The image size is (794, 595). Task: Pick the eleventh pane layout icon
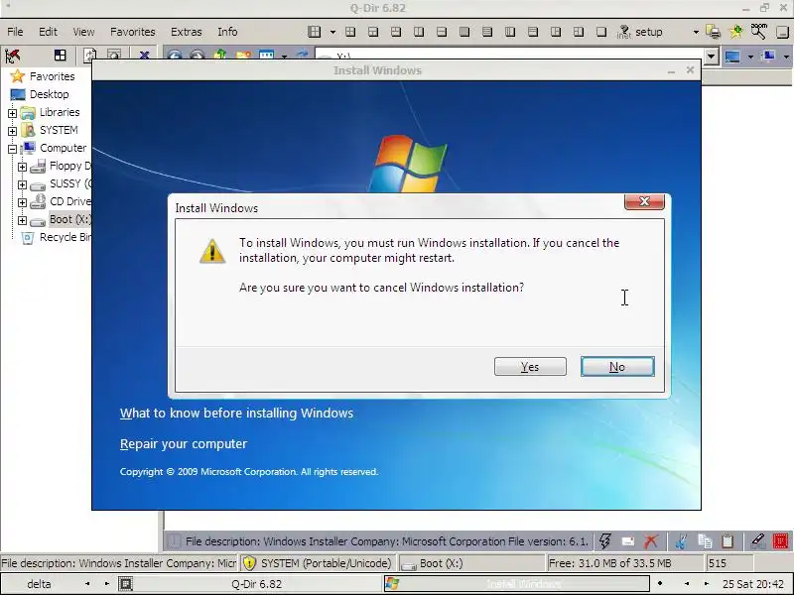pyautogui.click(x=579, y=32)
